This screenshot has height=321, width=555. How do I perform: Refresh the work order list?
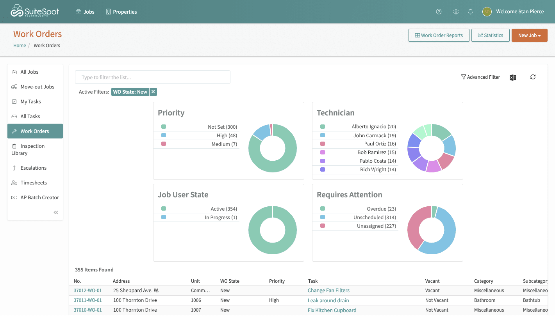[533, 77]
